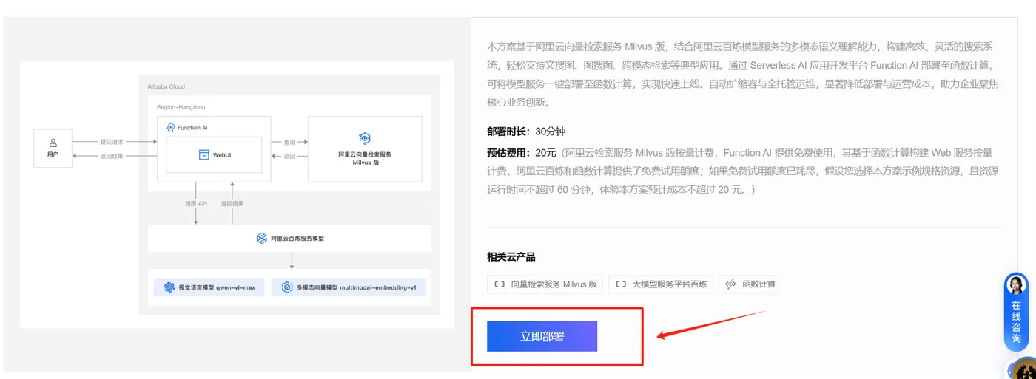Click the 部署时长 label

508,131
